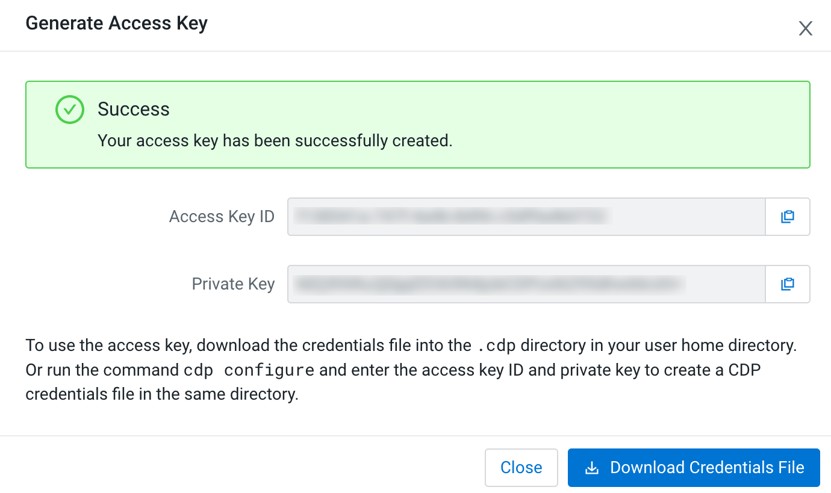This screenshot has height=493, width=831.
Task: Click the download arrow icon
Action: point(593,468)
